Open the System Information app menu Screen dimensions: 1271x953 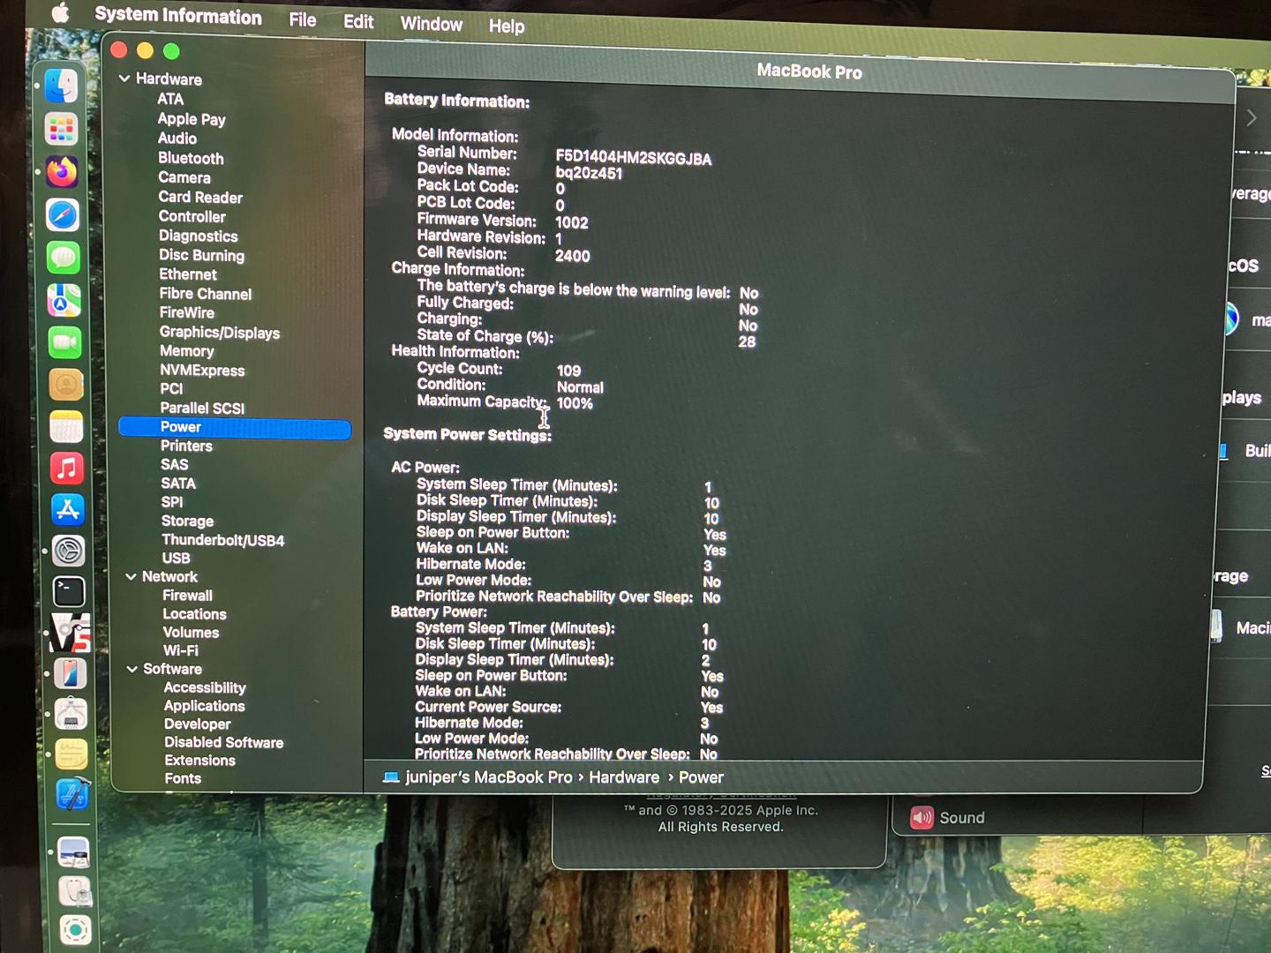click(x=178, y=16)
